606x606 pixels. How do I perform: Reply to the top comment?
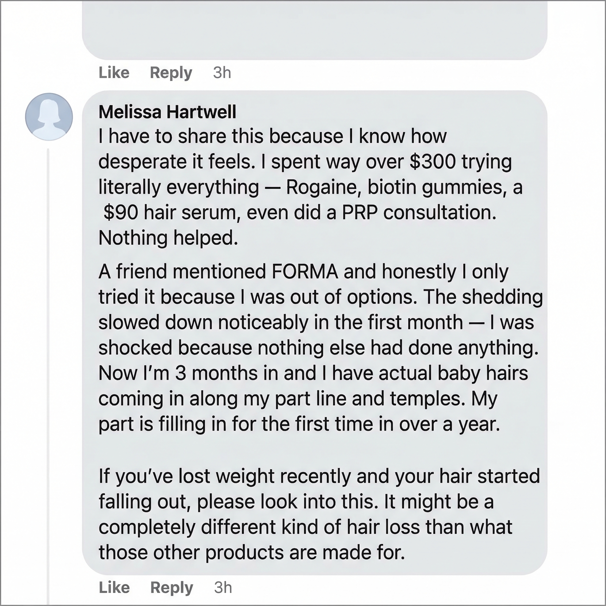click(171, 73)
